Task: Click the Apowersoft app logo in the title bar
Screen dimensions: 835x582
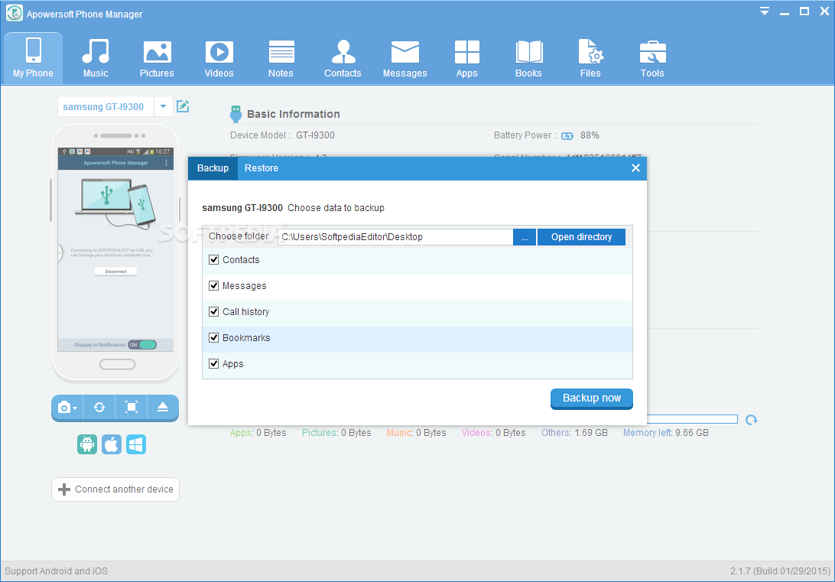Action: click(x=15, y=13)
